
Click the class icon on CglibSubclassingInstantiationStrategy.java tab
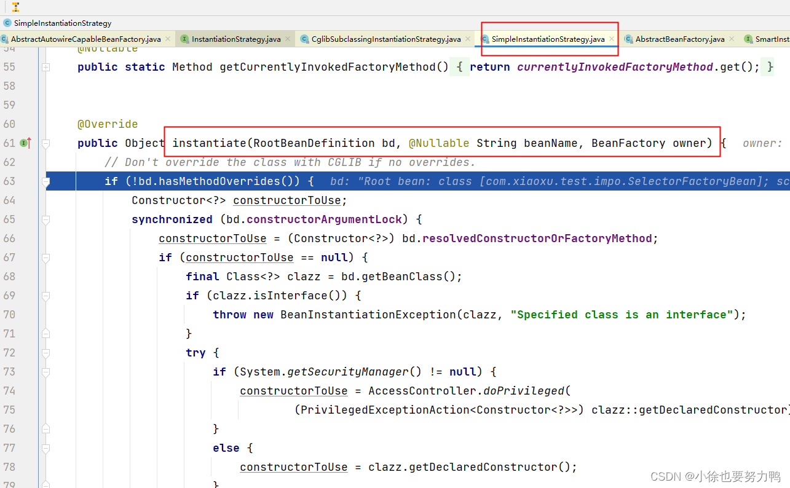click(305, 39)
